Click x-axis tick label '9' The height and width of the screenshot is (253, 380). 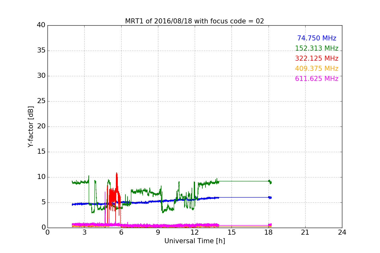pos(158,232)
